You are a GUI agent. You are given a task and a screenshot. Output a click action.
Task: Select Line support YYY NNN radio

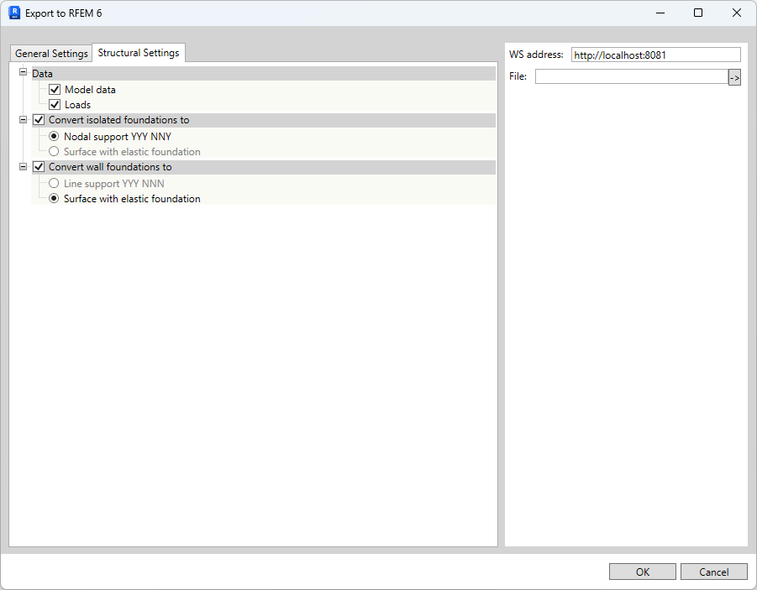[x=54, y=183]
